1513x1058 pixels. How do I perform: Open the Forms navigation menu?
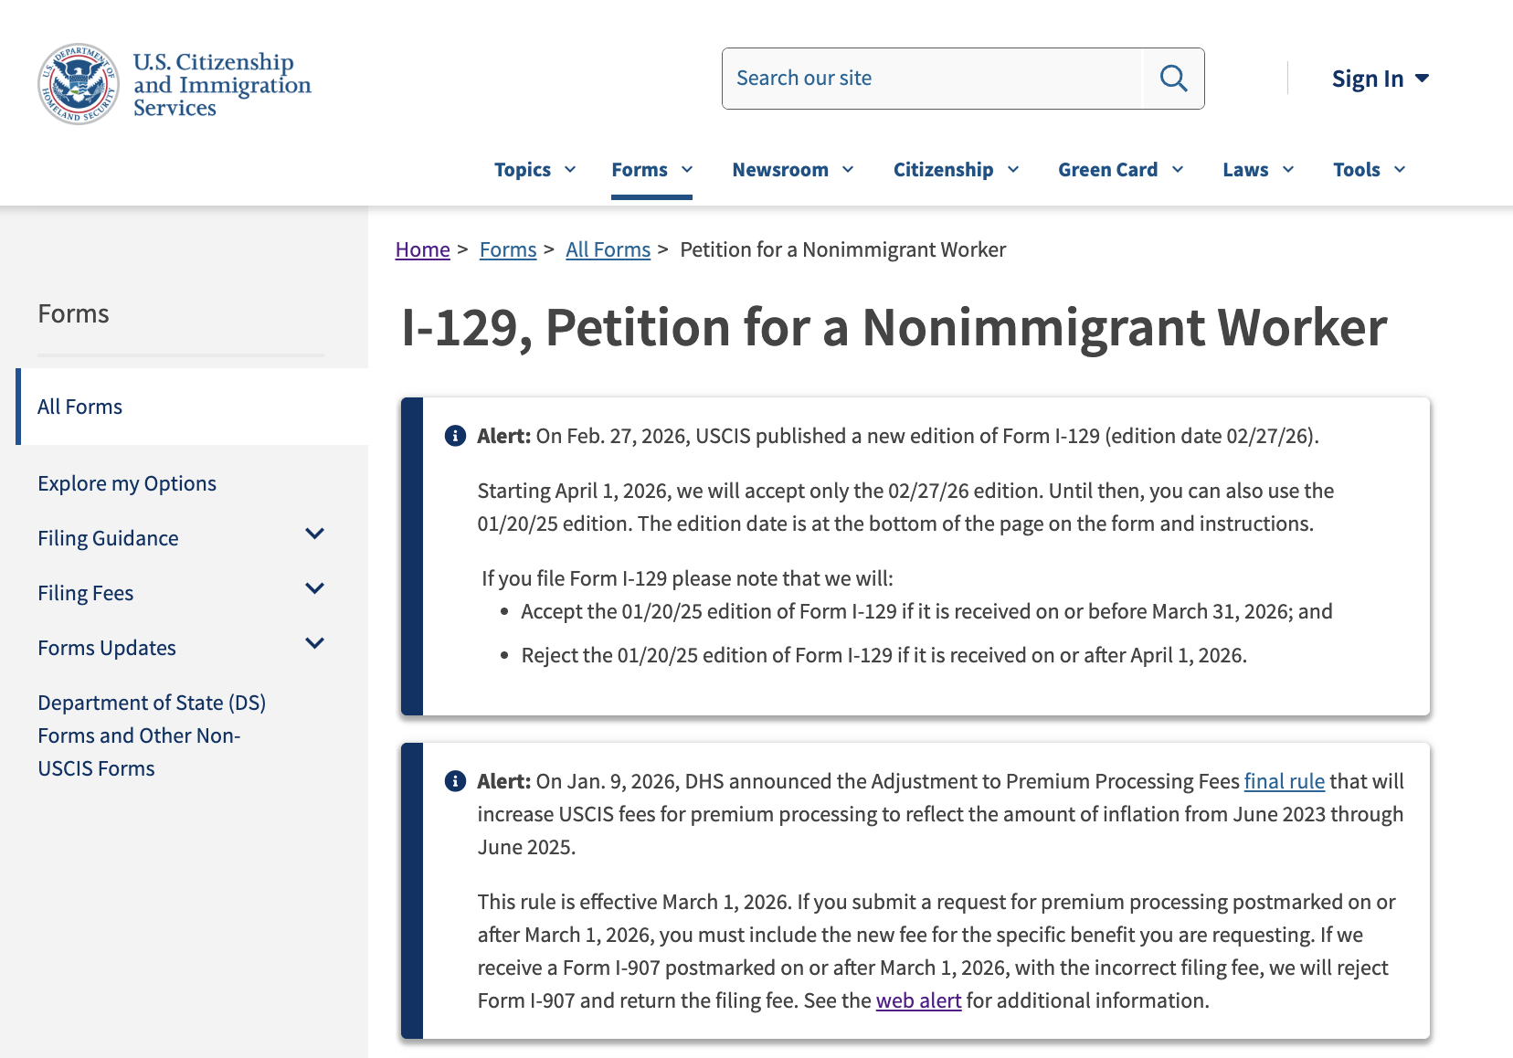point(651,170)
